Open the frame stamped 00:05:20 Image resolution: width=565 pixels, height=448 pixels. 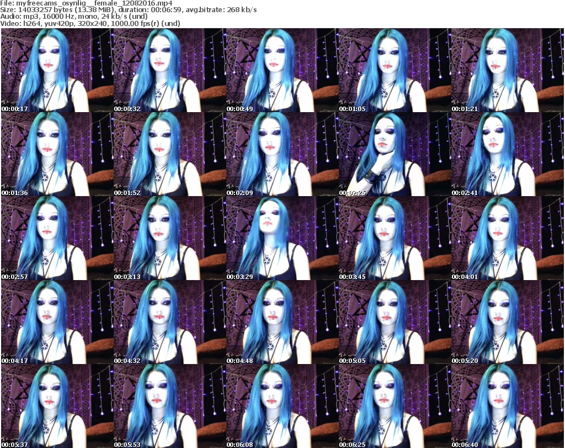(507, 322)
